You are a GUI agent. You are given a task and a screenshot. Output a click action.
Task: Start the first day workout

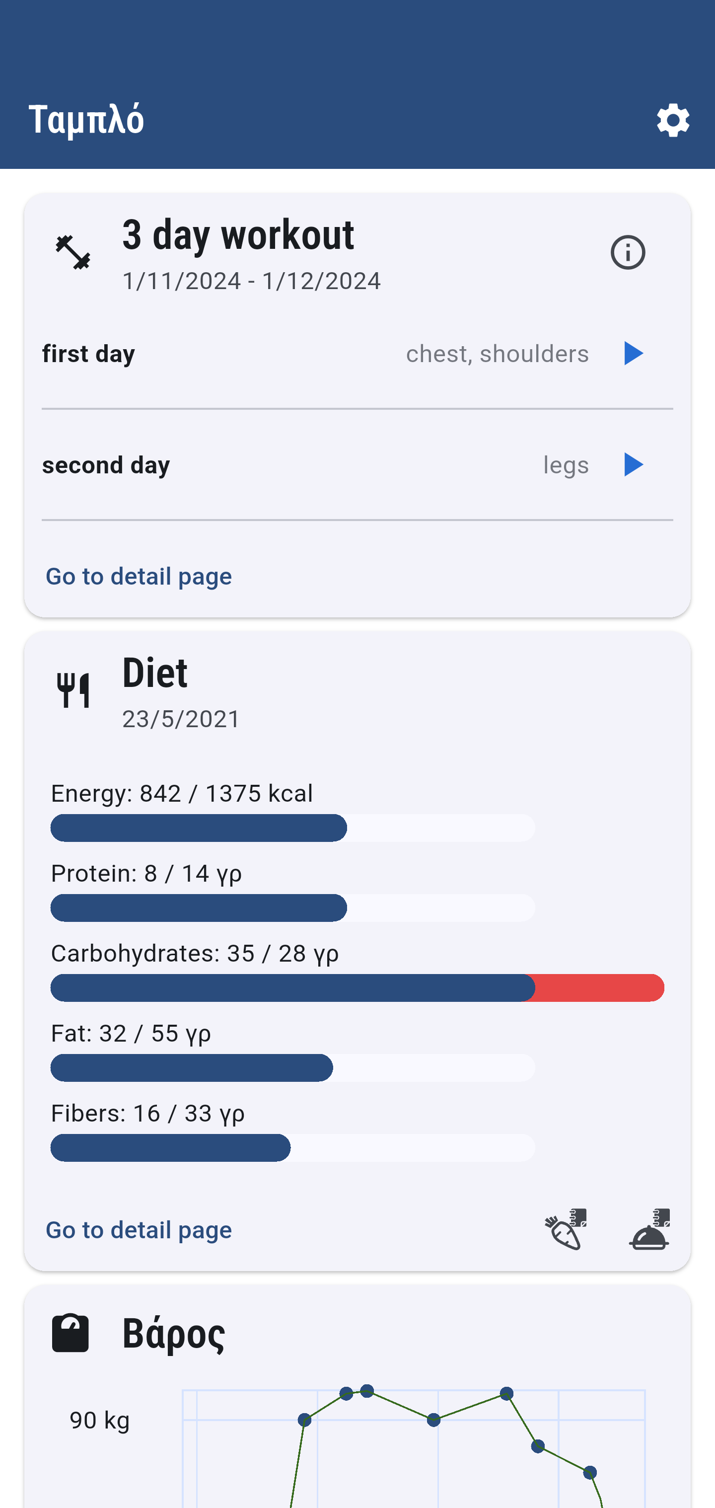pyautogui.click(x=633, y=354)
